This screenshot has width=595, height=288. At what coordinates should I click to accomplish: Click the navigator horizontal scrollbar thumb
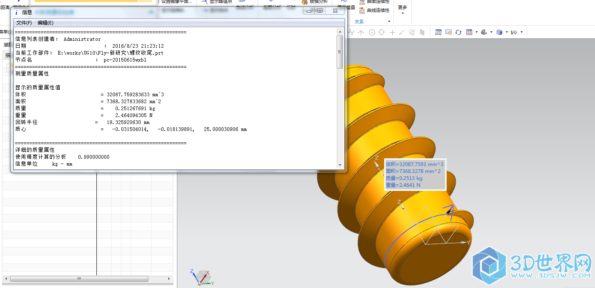[79, 279]
